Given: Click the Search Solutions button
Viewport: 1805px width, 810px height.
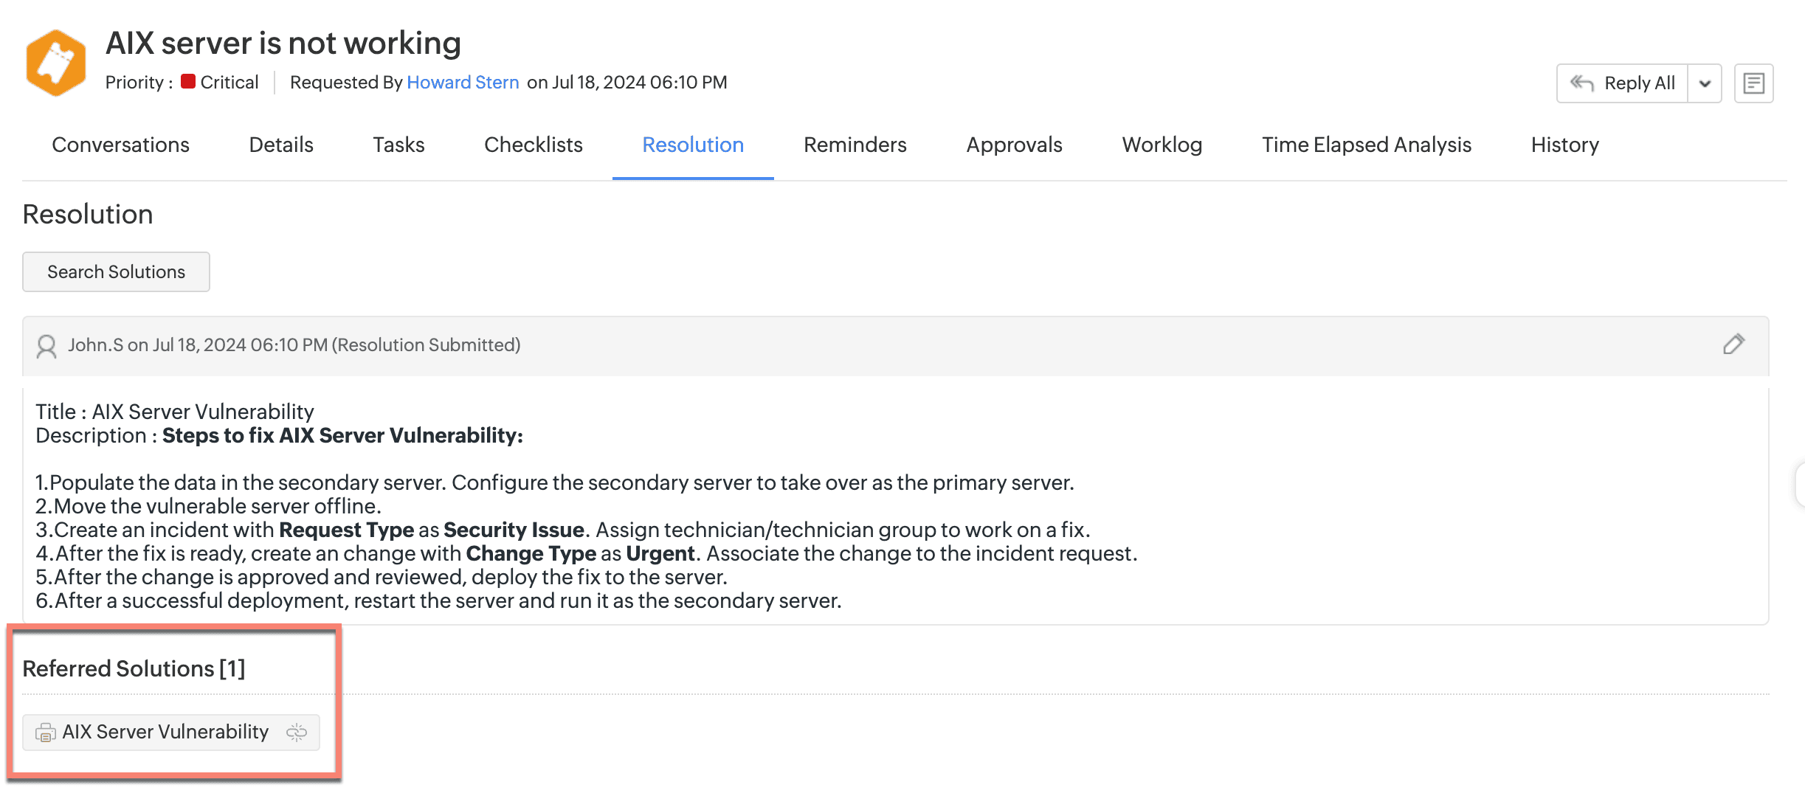Looking at the screenshot, I should coord(116,272).
